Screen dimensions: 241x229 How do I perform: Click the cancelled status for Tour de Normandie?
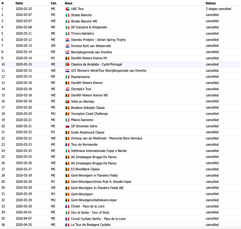[x=212, y=145]
